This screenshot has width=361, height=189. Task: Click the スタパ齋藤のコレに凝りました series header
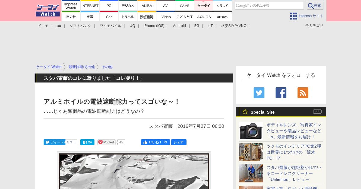[x=134, y=78]
